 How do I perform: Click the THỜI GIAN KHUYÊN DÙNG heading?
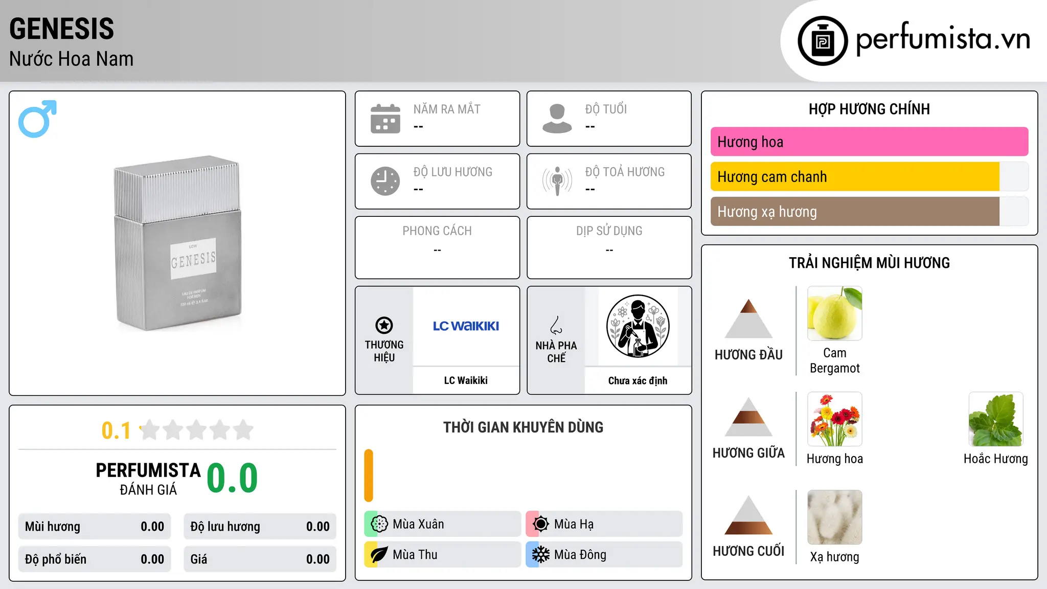point(523,427)
